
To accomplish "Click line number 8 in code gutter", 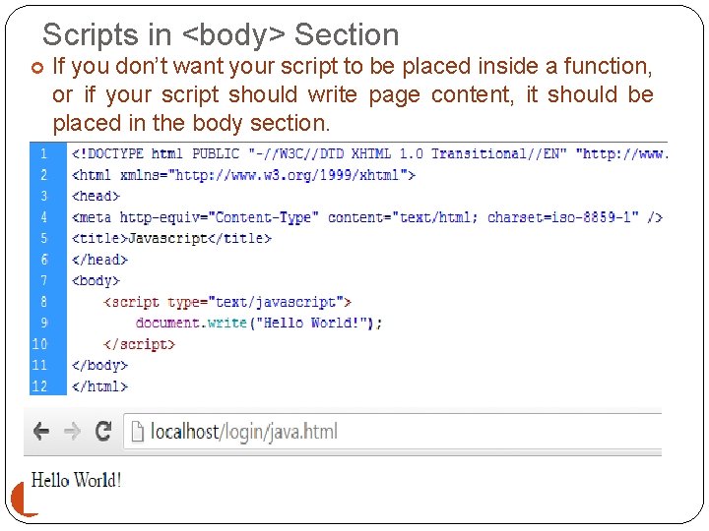I will pyautogui.click(x=44, y=301).
